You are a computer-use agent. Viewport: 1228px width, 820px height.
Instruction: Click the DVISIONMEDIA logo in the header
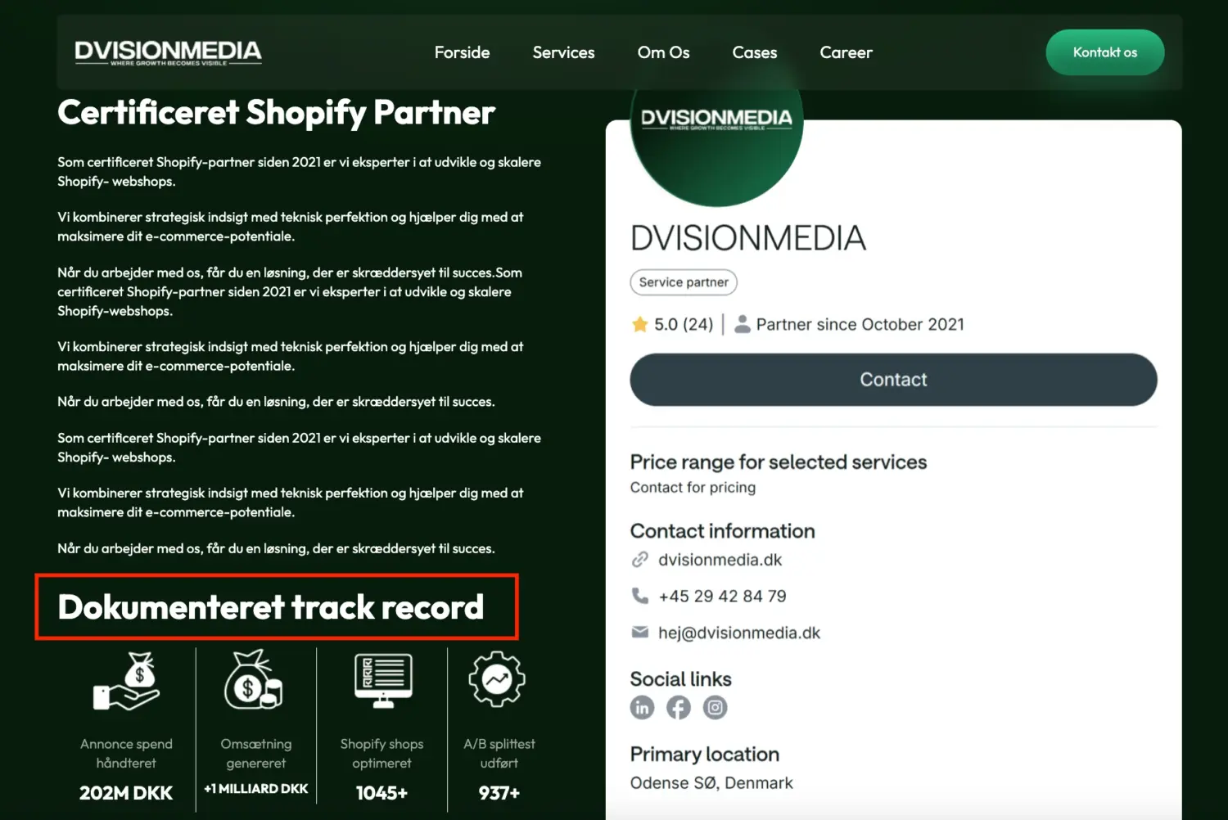pos(167,51)
